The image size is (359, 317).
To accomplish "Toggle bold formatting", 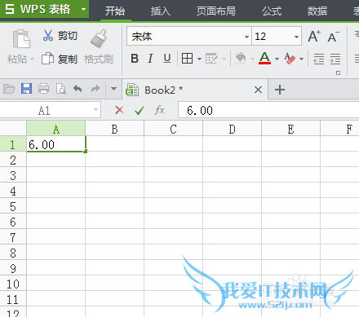I will click(135, 59).
